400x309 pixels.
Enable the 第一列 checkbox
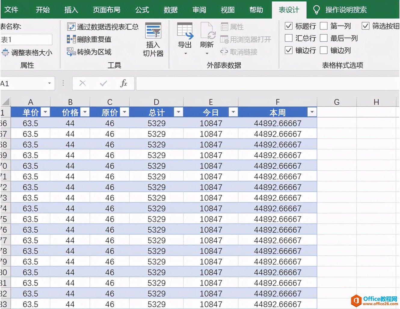point(324,26)
